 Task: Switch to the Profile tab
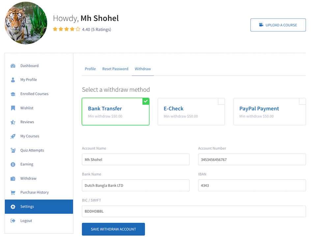(x=90, y=69)
